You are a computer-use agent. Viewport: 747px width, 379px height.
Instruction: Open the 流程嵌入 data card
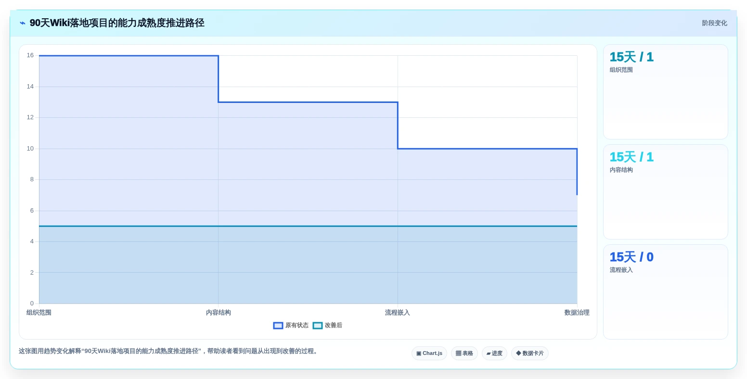pos(666,292)
